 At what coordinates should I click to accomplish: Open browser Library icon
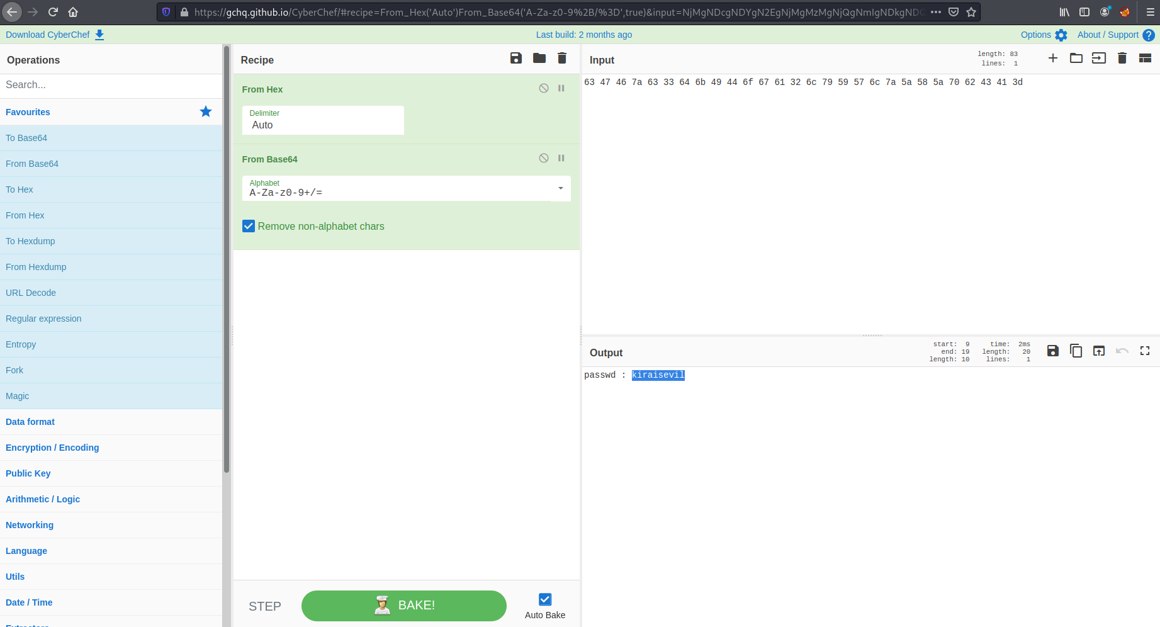(1064, 12)
